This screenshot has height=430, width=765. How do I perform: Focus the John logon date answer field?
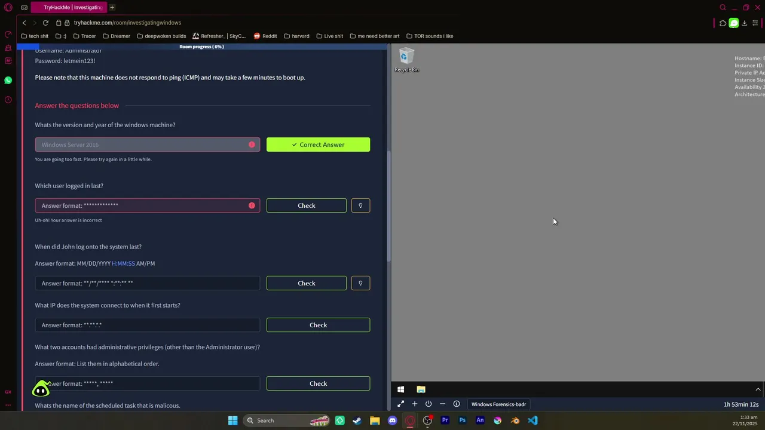pyautogui.click(x=147, y=283)
